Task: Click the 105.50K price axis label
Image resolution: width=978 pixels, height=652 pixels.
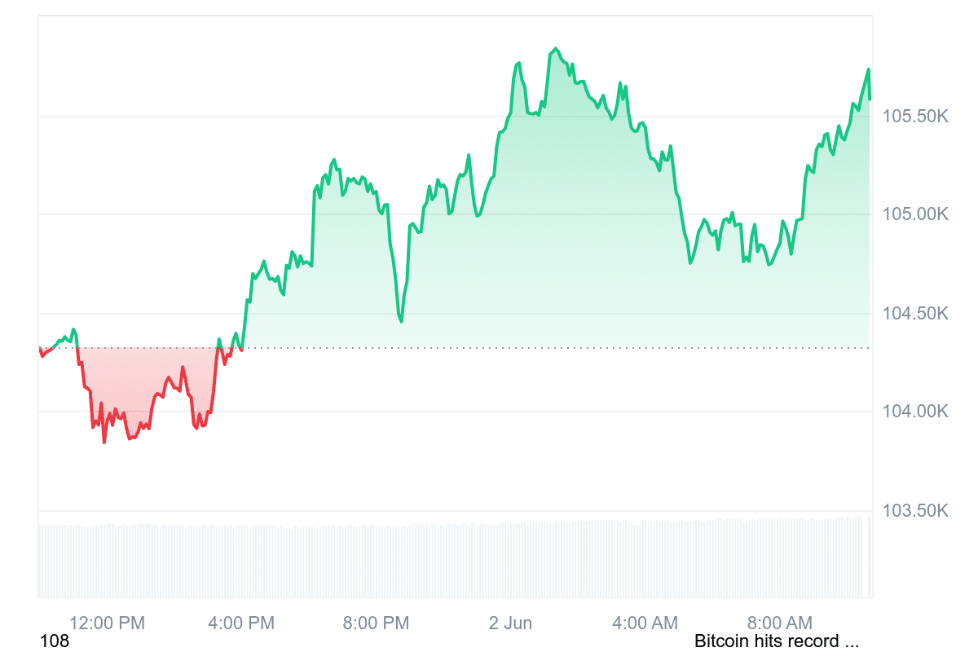Action: (915, 117)
